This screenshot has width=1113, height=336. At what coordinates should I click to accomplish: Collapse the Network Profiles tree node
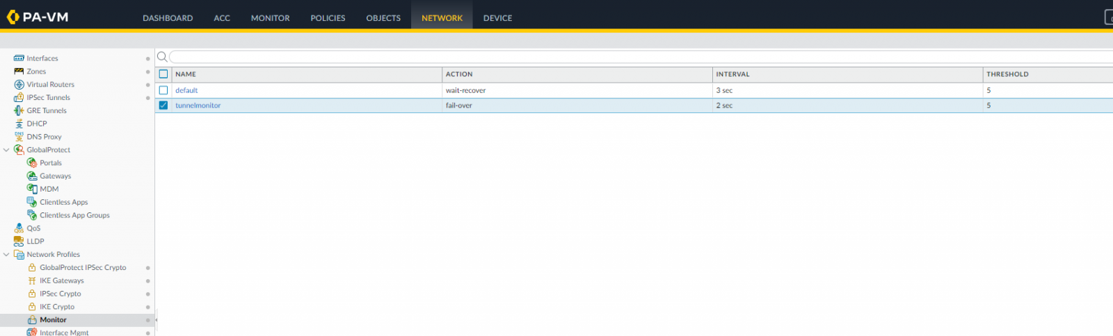(x=6, y=255)
